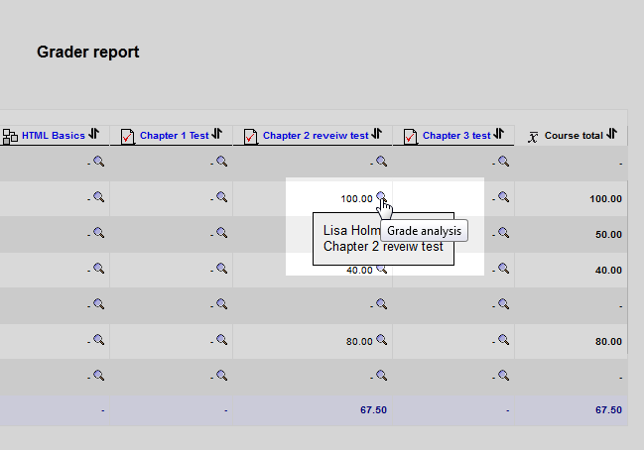Image resolution: width=644 pixels, height=450 pixels.
Task: Sort by Chapter 1 Test using its arrows
Action: (217, 134)
